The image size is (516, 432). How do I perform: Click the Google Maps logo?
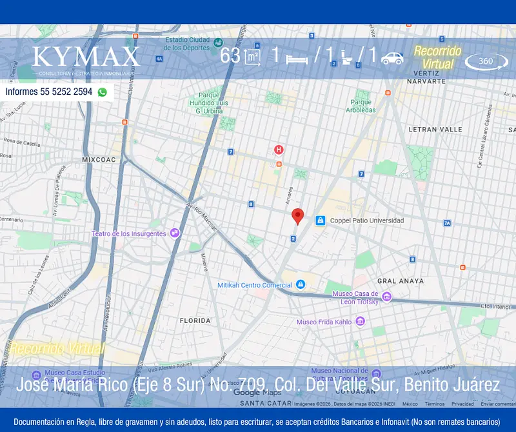coord(257,392)
